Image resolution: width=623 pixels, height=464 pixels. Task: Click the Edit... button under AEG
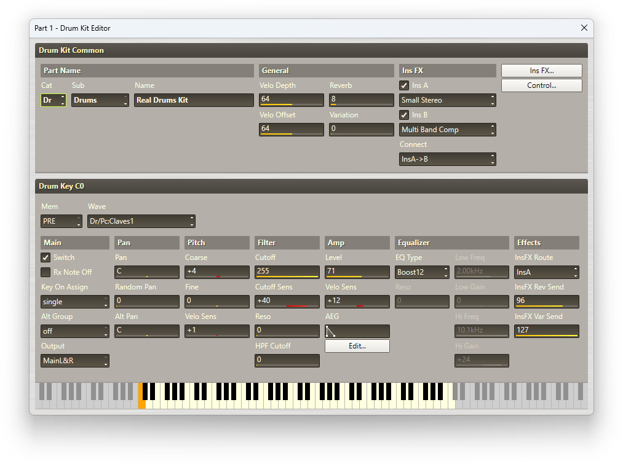point(357,346)
